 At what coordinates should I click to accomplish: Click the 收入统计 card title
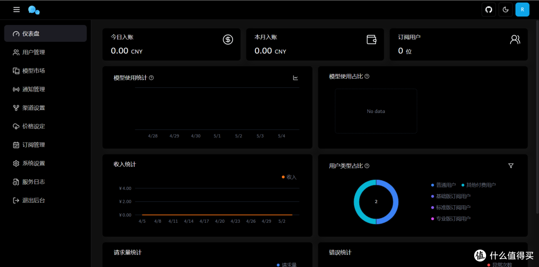(125, 164)
